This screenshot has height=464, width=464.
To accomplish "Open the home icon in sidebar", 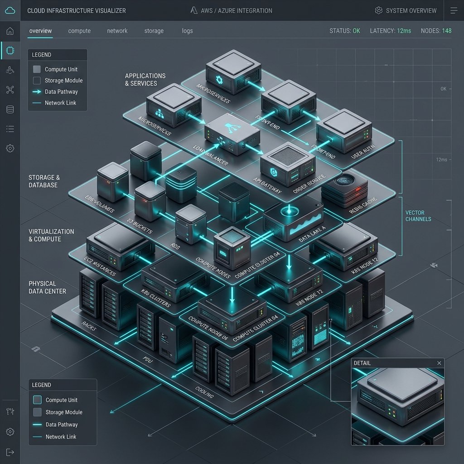I will point(10,31).
